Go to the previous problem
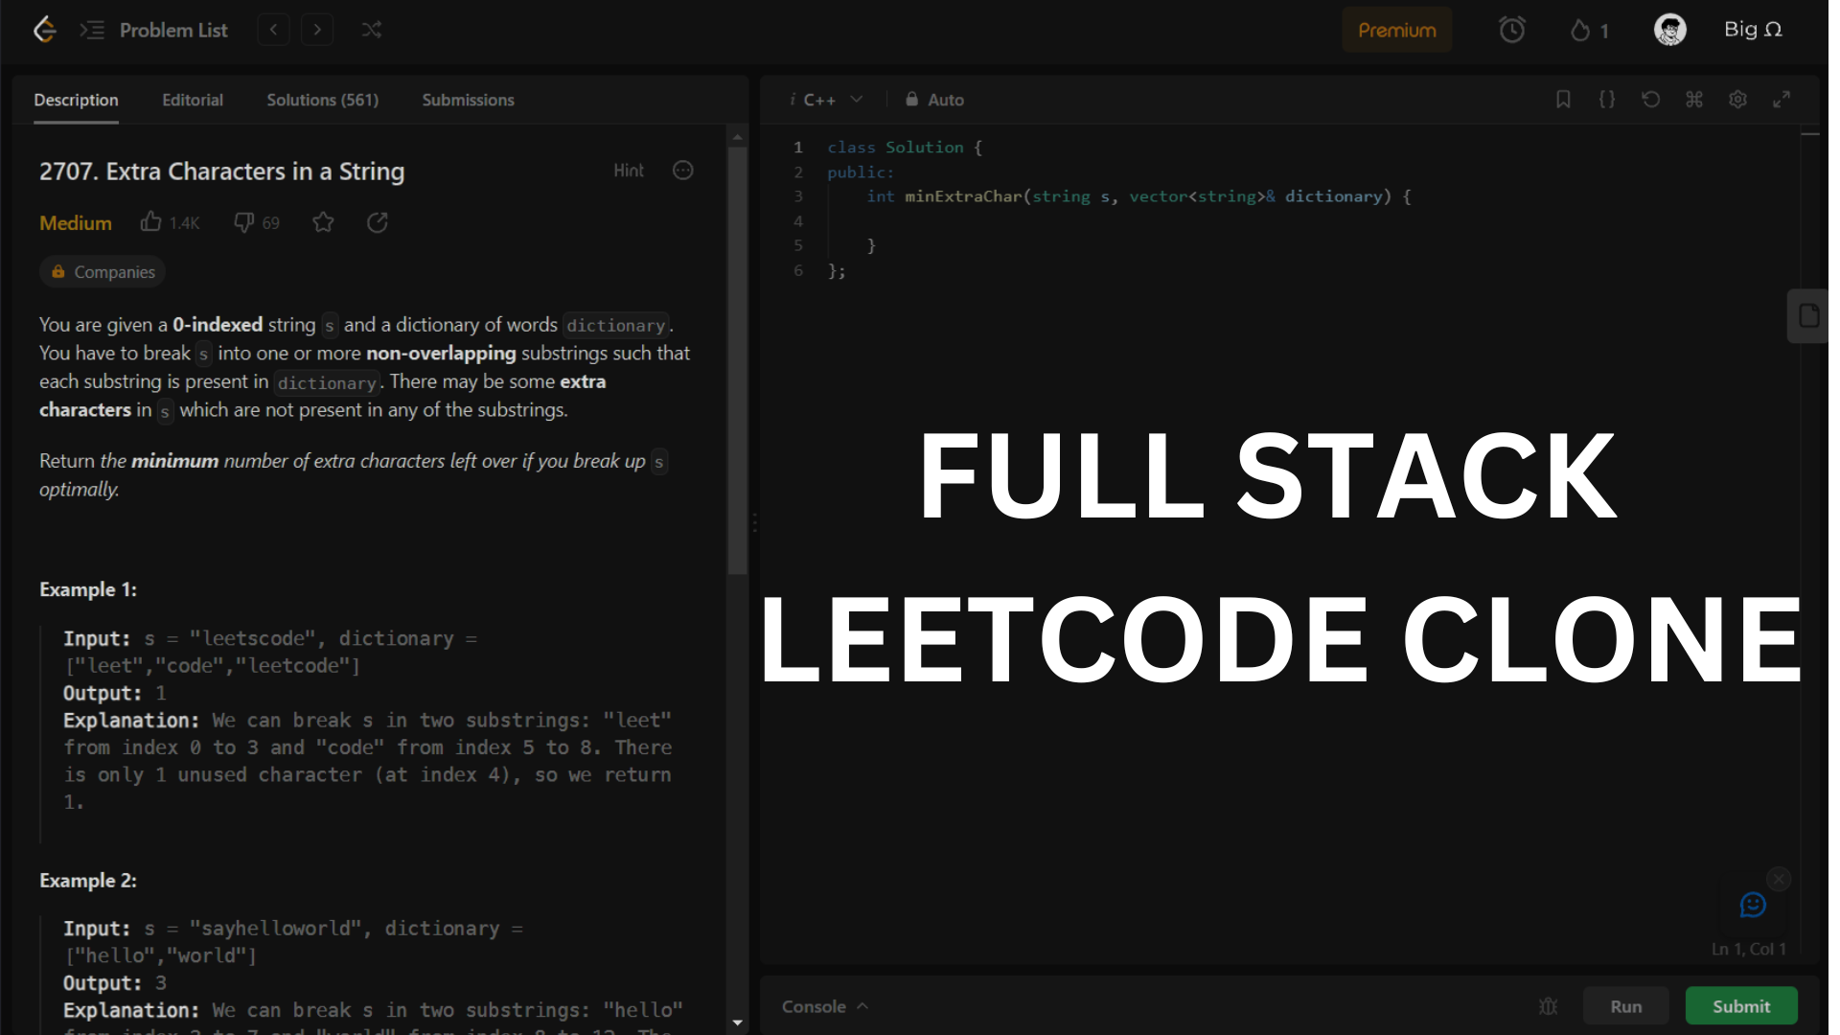Image resolution: width=1840 pixels, height=1035 pixels. click(273, 30)
